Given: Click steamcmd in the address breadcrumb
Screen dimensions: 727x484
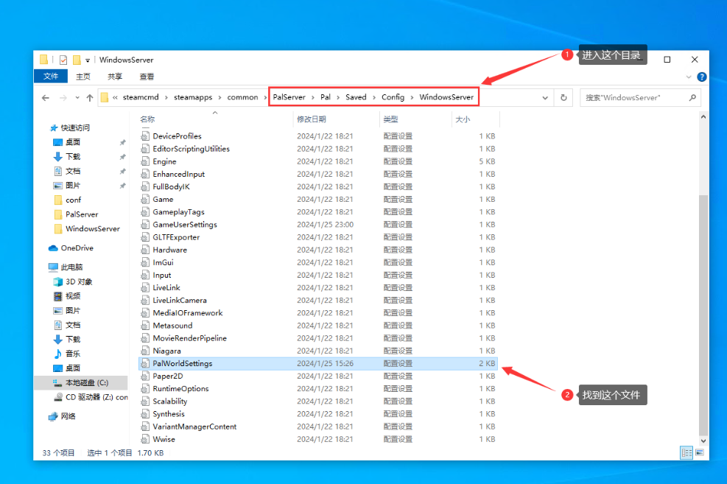Looking at the screenshot, I should pyautogui.click(x=141, y=97).
